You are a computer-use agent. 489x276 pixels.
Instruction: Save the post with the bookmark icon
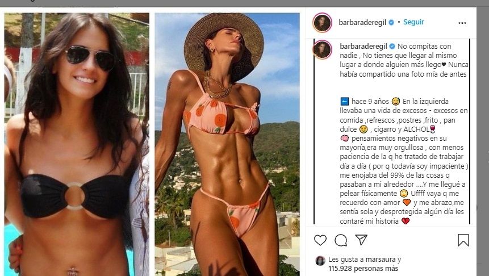[463, 240]
